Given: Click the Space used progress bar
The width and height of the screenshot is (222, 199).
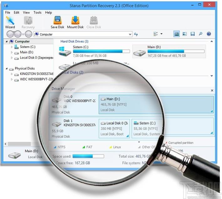Looking at the screenshot, I should 88,156.
